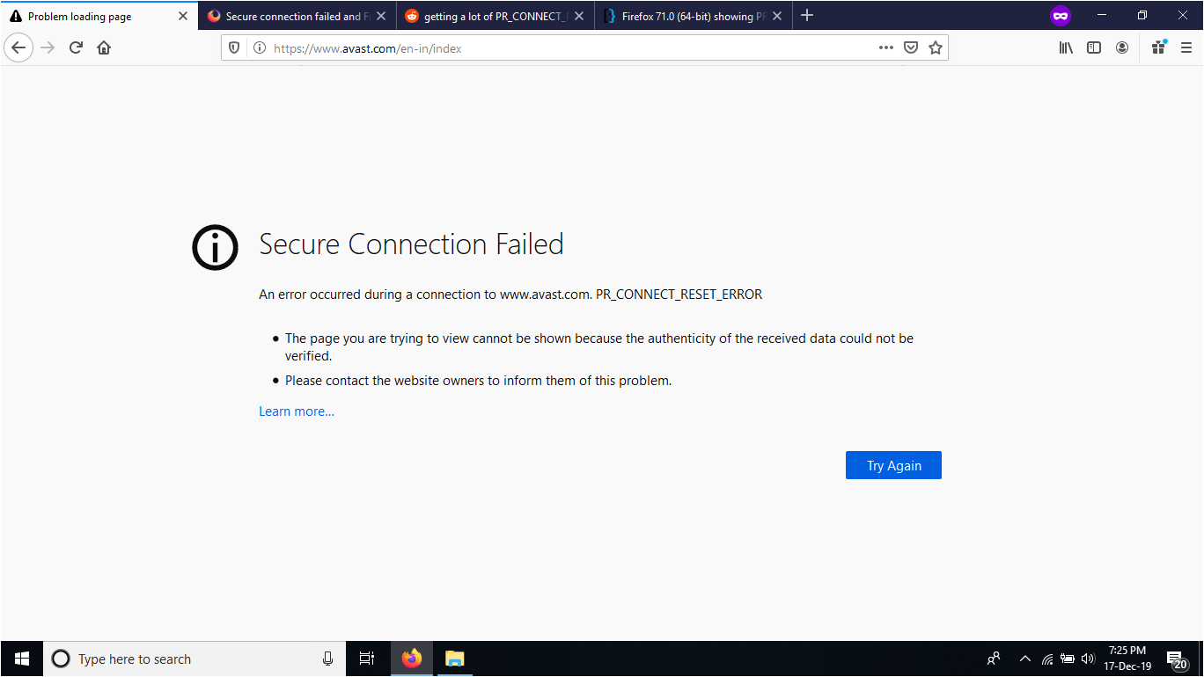The height and width of the screenshot is (677, 1204).
Task: Open the Firefox application menu
Action: point(1186,47)
